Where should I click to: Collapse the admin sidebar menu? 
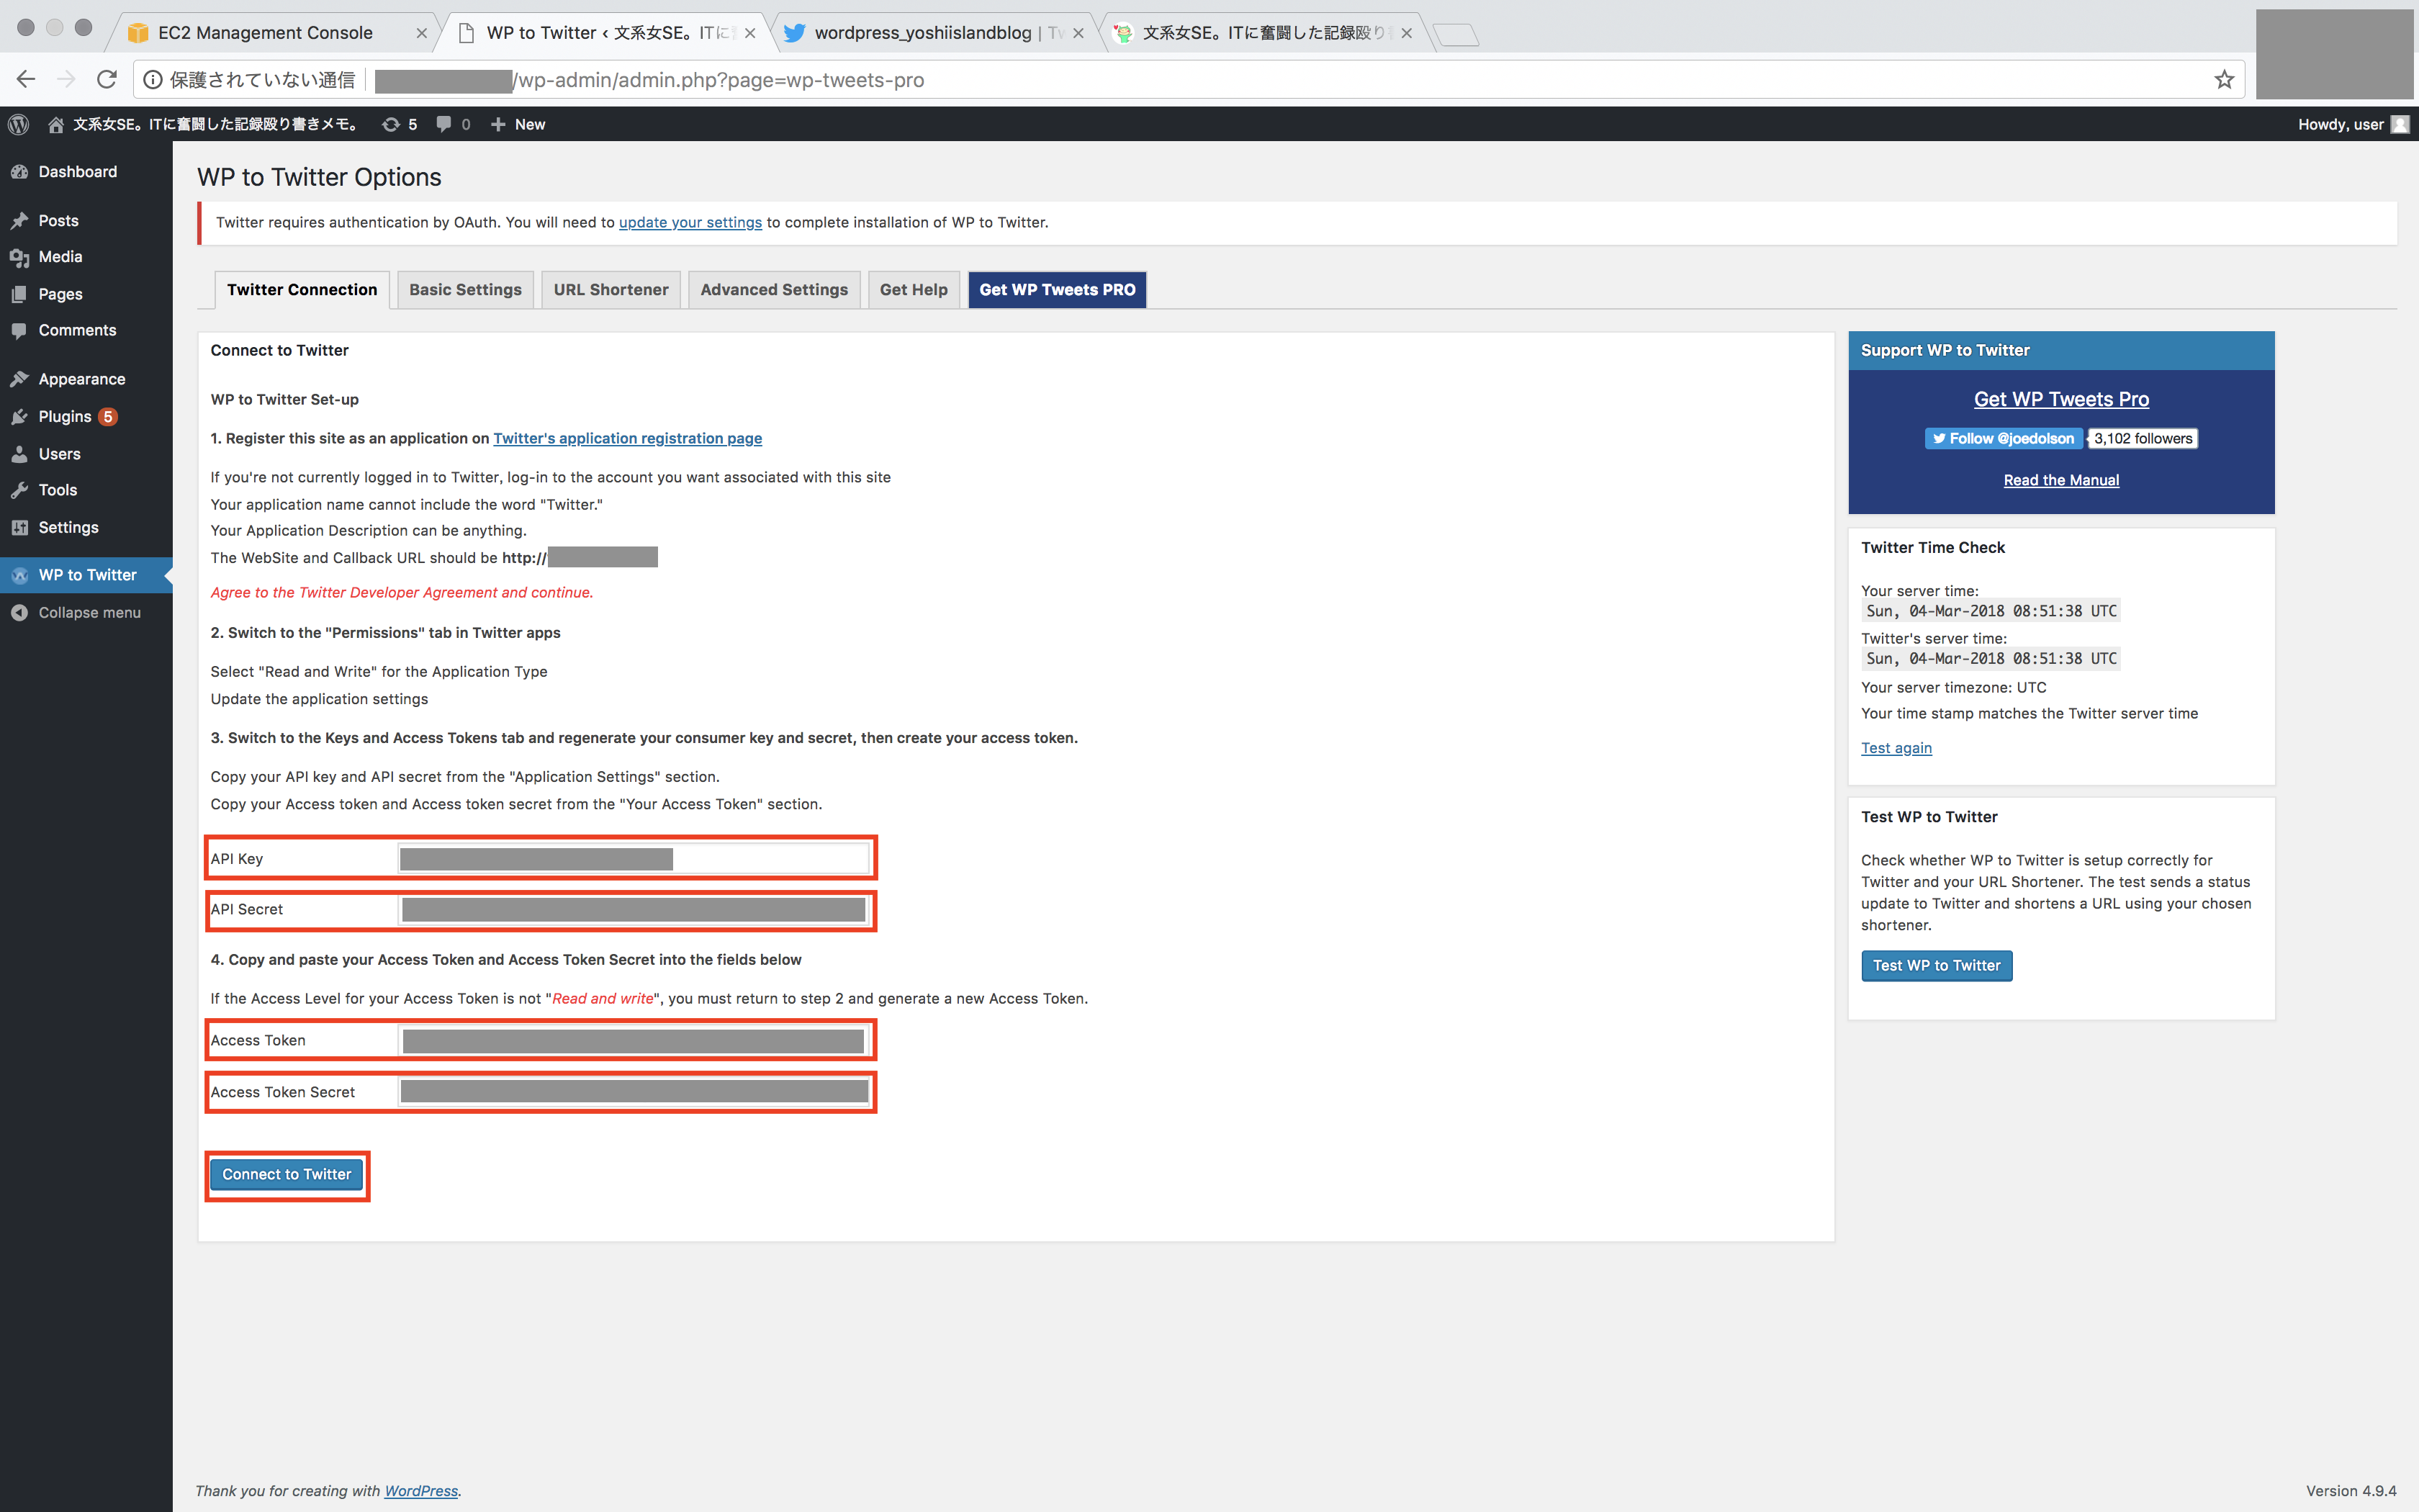tap(86, 612)
